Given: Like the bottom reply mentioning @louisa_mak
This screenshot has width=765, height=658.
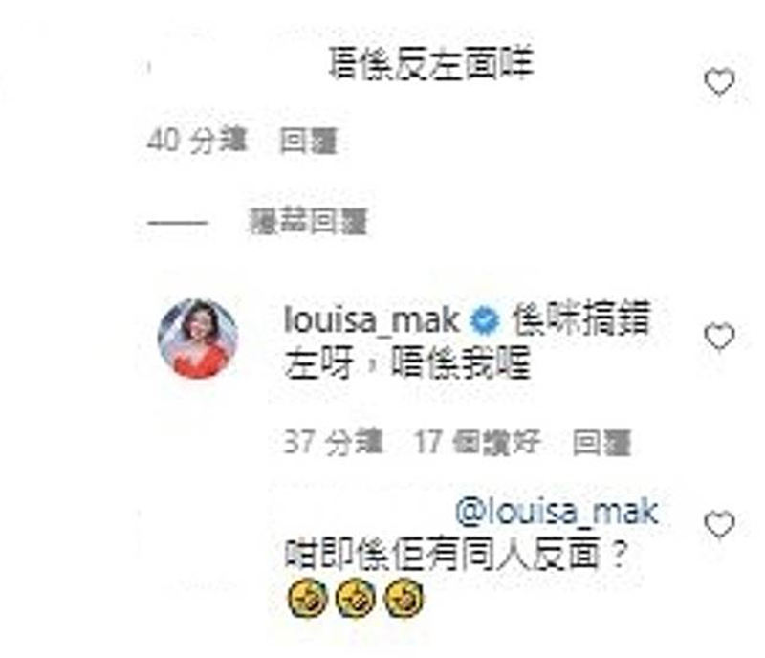Looking at the screenshot, I should 720,524.
